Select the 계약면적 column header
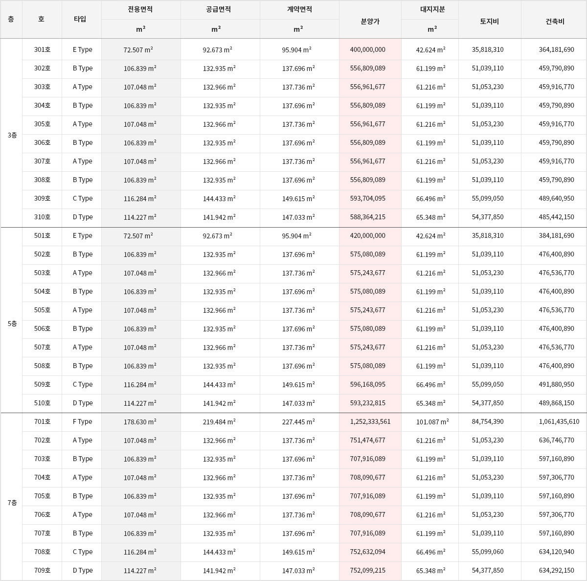Screen dimensions: 587x581 [299, 9]
